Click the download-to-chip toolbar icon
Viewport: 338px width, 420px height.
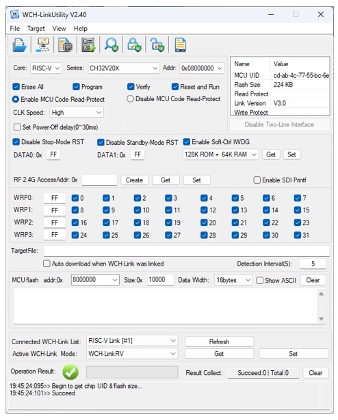click(x=65, y=45)
